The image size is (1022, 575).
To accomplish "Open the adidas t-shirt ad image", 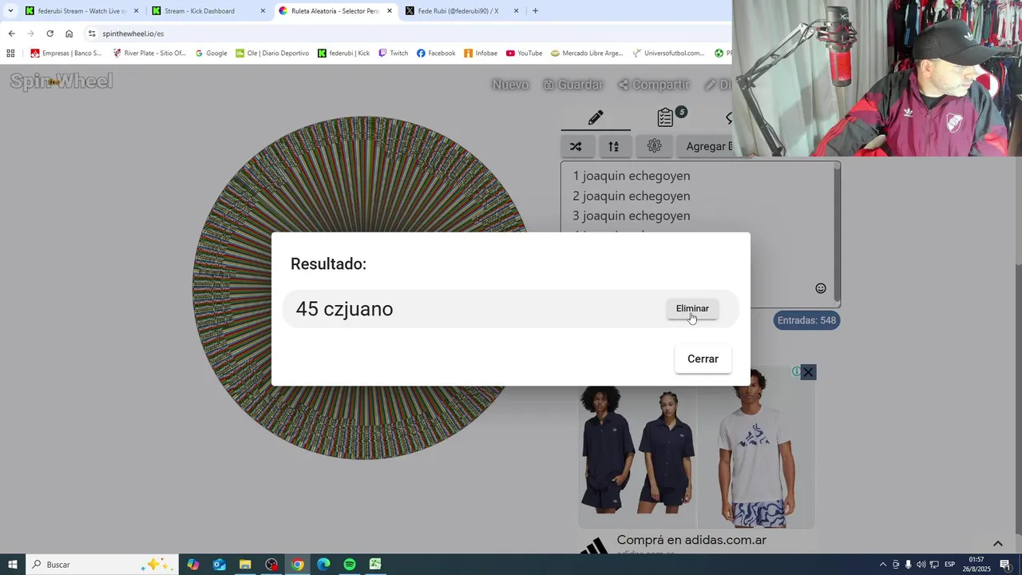I will (x=756, y=450).
